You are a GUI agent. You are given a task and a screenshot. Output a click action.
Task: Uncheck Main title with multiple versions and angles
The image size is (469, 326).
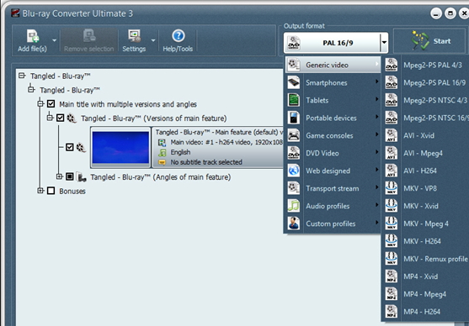tap(51, 104)
